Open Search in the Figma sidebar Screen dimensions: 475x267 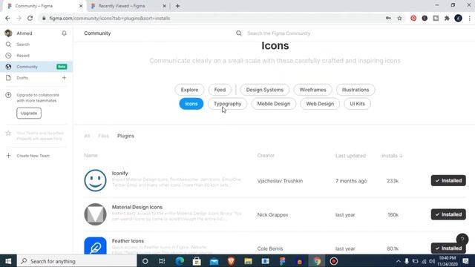point(23,44)
